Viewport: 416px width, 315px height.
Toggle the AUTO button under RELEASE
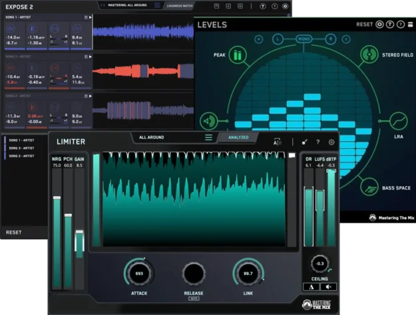[x=194, y=298]
